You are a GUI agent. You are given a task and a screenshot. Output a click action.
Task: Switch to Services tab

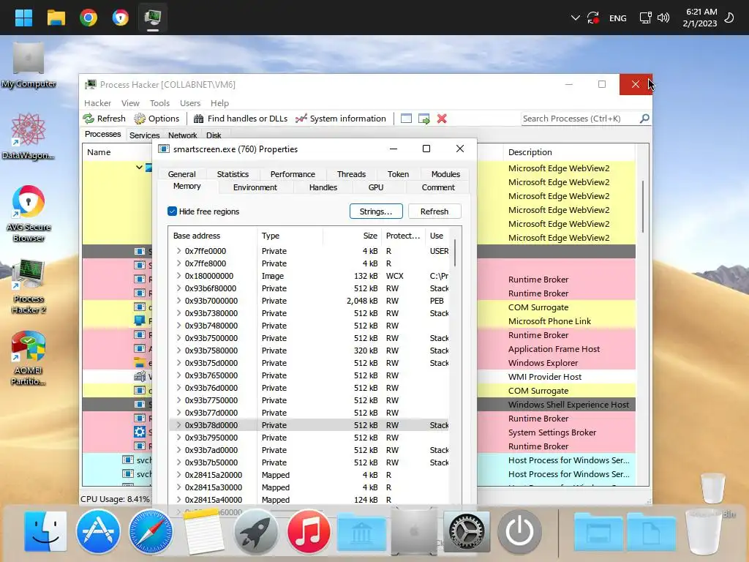[x=144, y=135]
